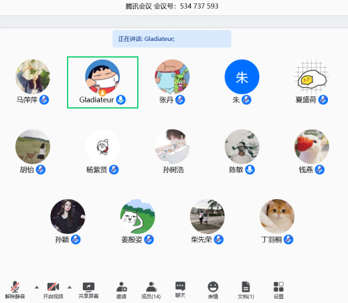Click the microphone icon beside Gladiateur
This screenshot has height=303, width=348.
(120, 100)
